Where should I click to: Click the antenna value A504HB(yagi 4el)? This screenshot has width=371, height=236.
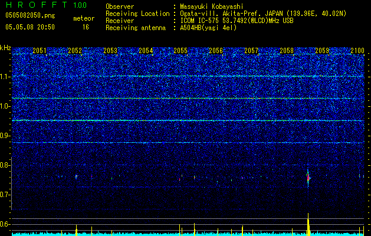208,28
